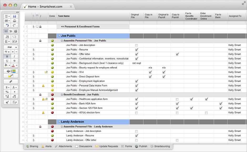Apply percent format with the % icon

point(7,92)
